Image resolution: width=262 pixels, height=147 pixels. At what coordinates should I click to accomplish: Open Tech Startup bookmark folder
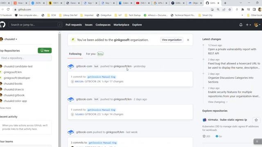(133, 15)
